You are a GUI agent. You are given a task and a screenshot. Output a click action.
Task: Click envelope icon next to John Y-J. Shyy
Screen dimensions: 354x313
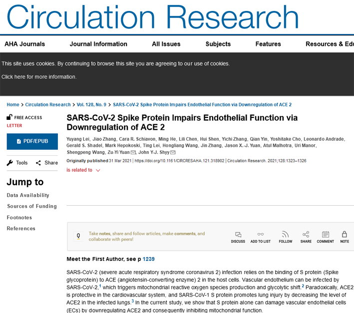[173, 152]
